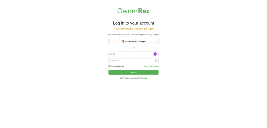Choose Continue with Google button
Screen dimensions: 267x128
click(133, 41)
